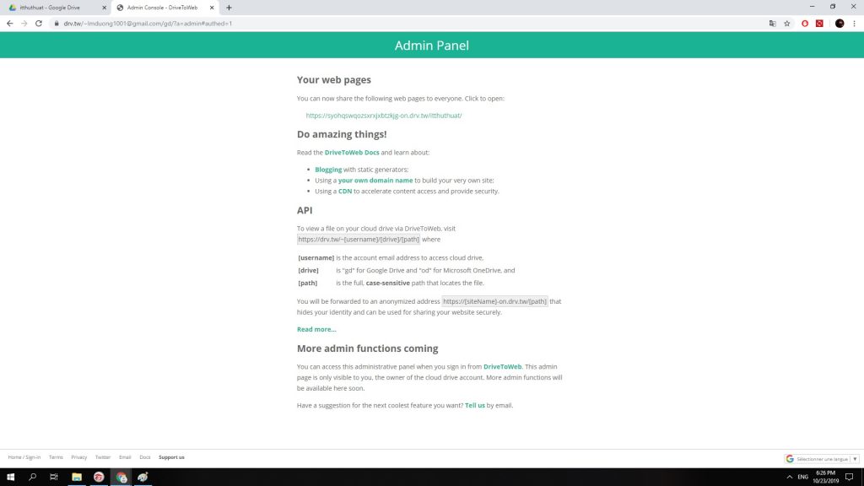Click the Tell us email link
This screenshot has width=864, height=486.
(475, 405)
